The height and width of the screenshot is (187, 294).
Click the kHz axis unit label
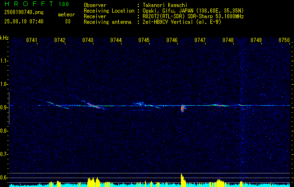pyautogui.click(x=4, y=38)
